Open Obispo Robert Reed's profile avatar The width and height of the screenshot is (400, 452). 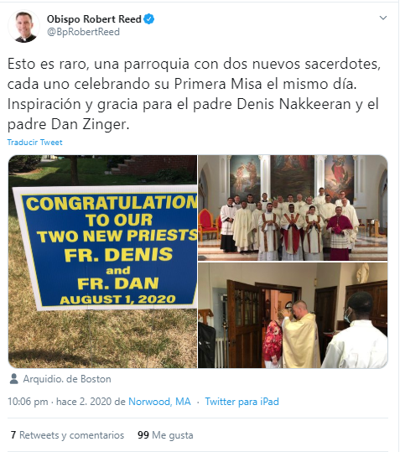click(23, 26)
